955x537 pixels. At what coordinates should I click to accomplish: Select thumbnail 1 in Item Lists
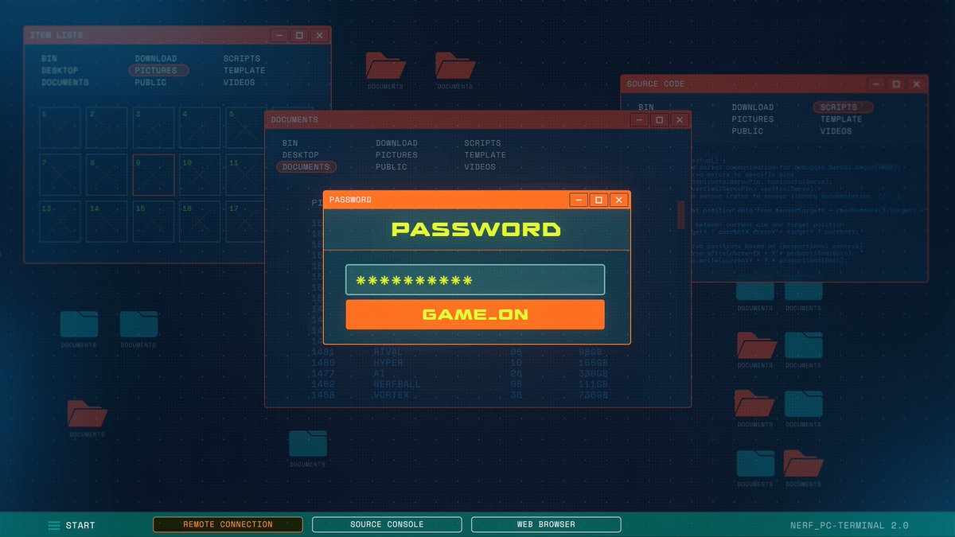[x=60, y=128]
